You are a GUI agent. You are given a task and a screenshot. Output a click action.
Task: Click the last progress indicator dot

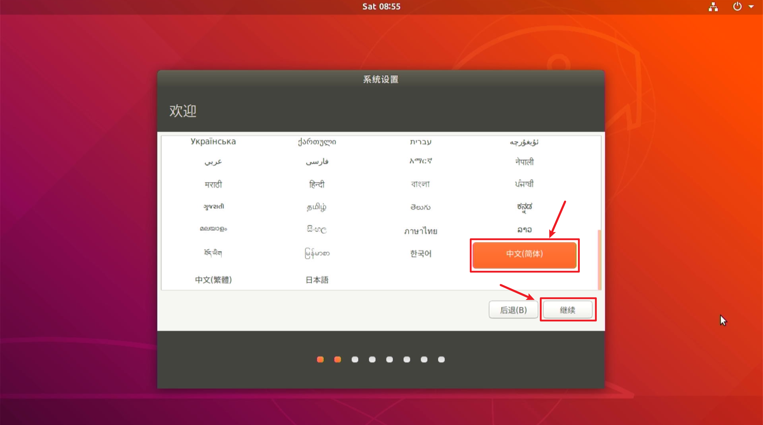(x=441, y=359)
